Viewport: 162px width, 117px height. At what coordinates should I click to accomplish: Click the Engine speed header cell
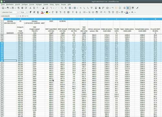click(x=35, y=29)
